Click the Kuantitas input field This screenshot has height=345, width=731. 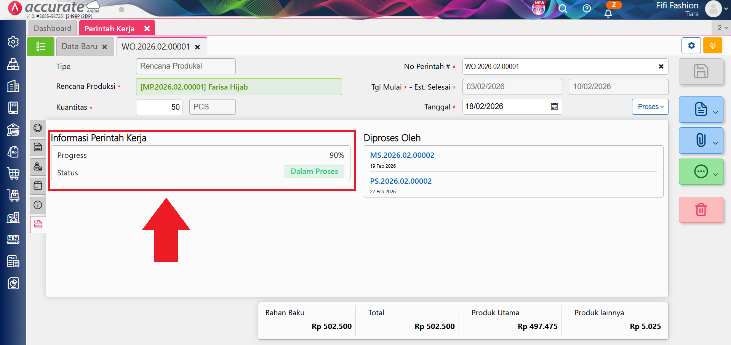(159, 107)
